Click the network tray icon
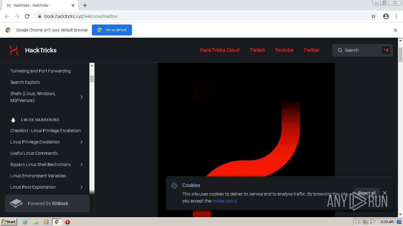Screen dimensions: 403x226 coord(366,222)
